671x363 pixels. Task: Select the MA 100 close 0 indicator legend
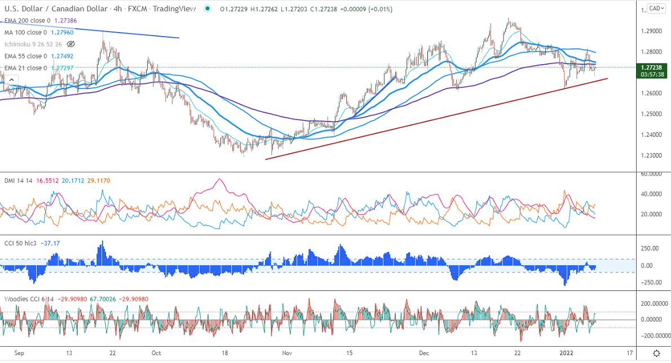(26, 33)
